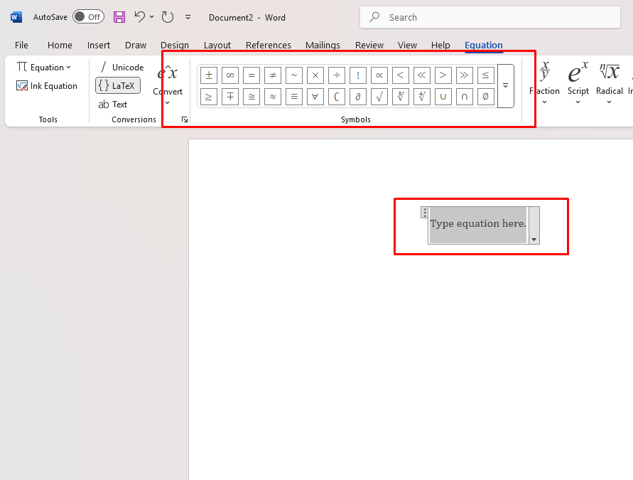This screenshot has width=633, height=480.
Task: Insert the union symbol
Action: tap(443, 97)
